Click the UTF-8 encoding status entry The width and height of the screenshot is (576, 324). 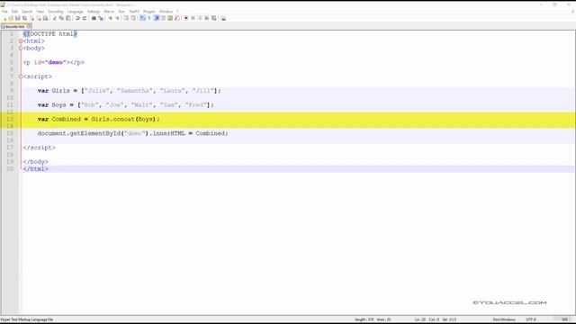(531, 319)
